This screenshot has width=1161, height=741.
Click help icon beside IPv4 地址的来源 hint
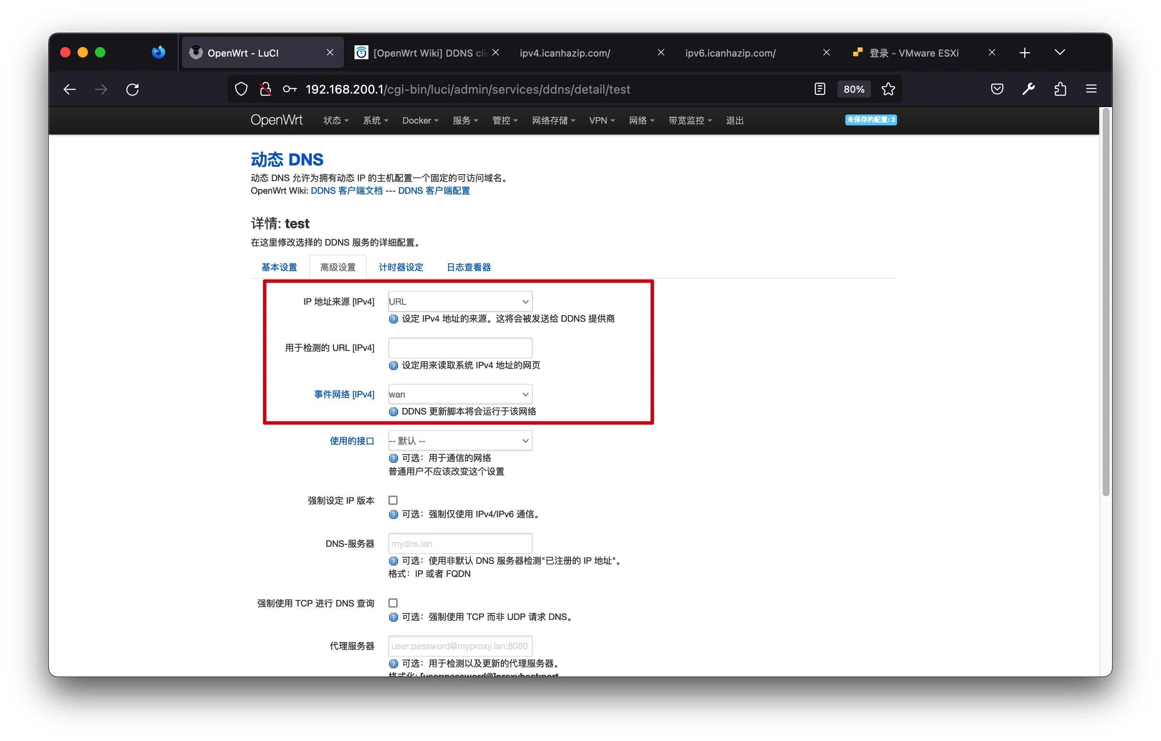point(393,319)
